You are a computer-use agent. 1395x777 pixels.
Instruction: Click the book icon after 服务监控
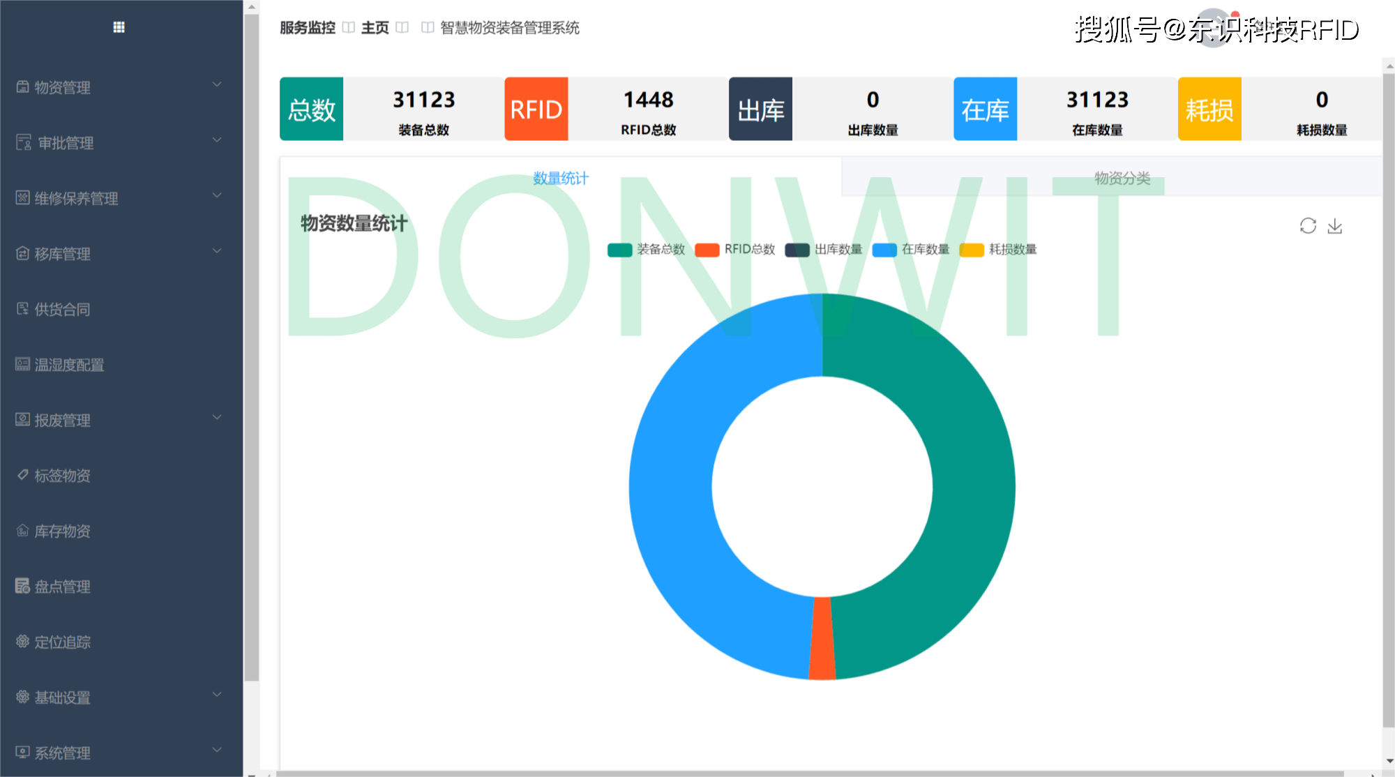tap(349, 27)
